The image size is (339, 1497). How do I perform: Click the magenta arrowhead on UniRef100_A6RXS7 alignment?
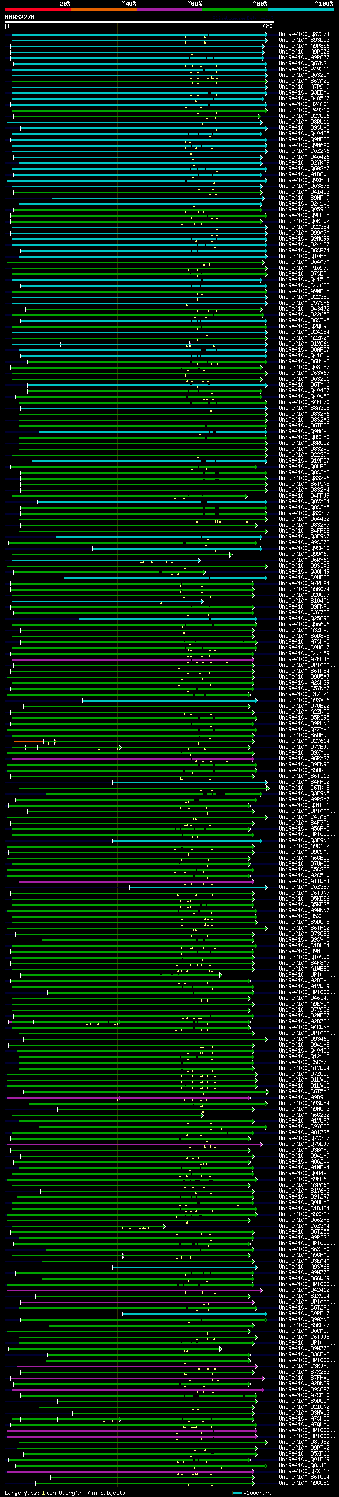[253, 759]
